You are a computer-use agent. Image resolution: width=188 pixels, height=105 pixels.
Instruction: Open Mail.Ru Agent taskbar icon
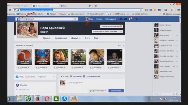[x=28, y=99]
